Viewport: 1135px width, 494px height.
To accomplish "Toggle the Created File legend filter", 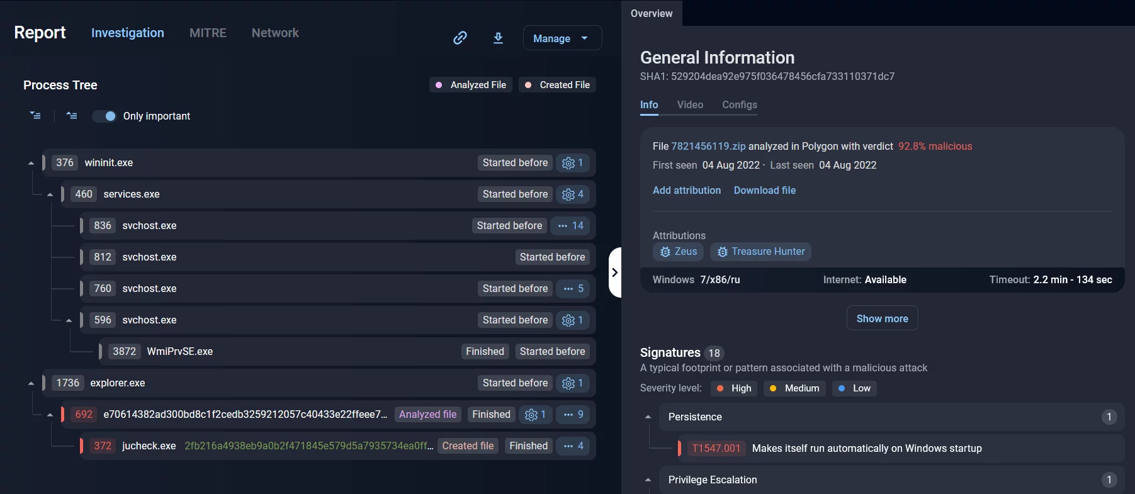I will pos(557,85).
